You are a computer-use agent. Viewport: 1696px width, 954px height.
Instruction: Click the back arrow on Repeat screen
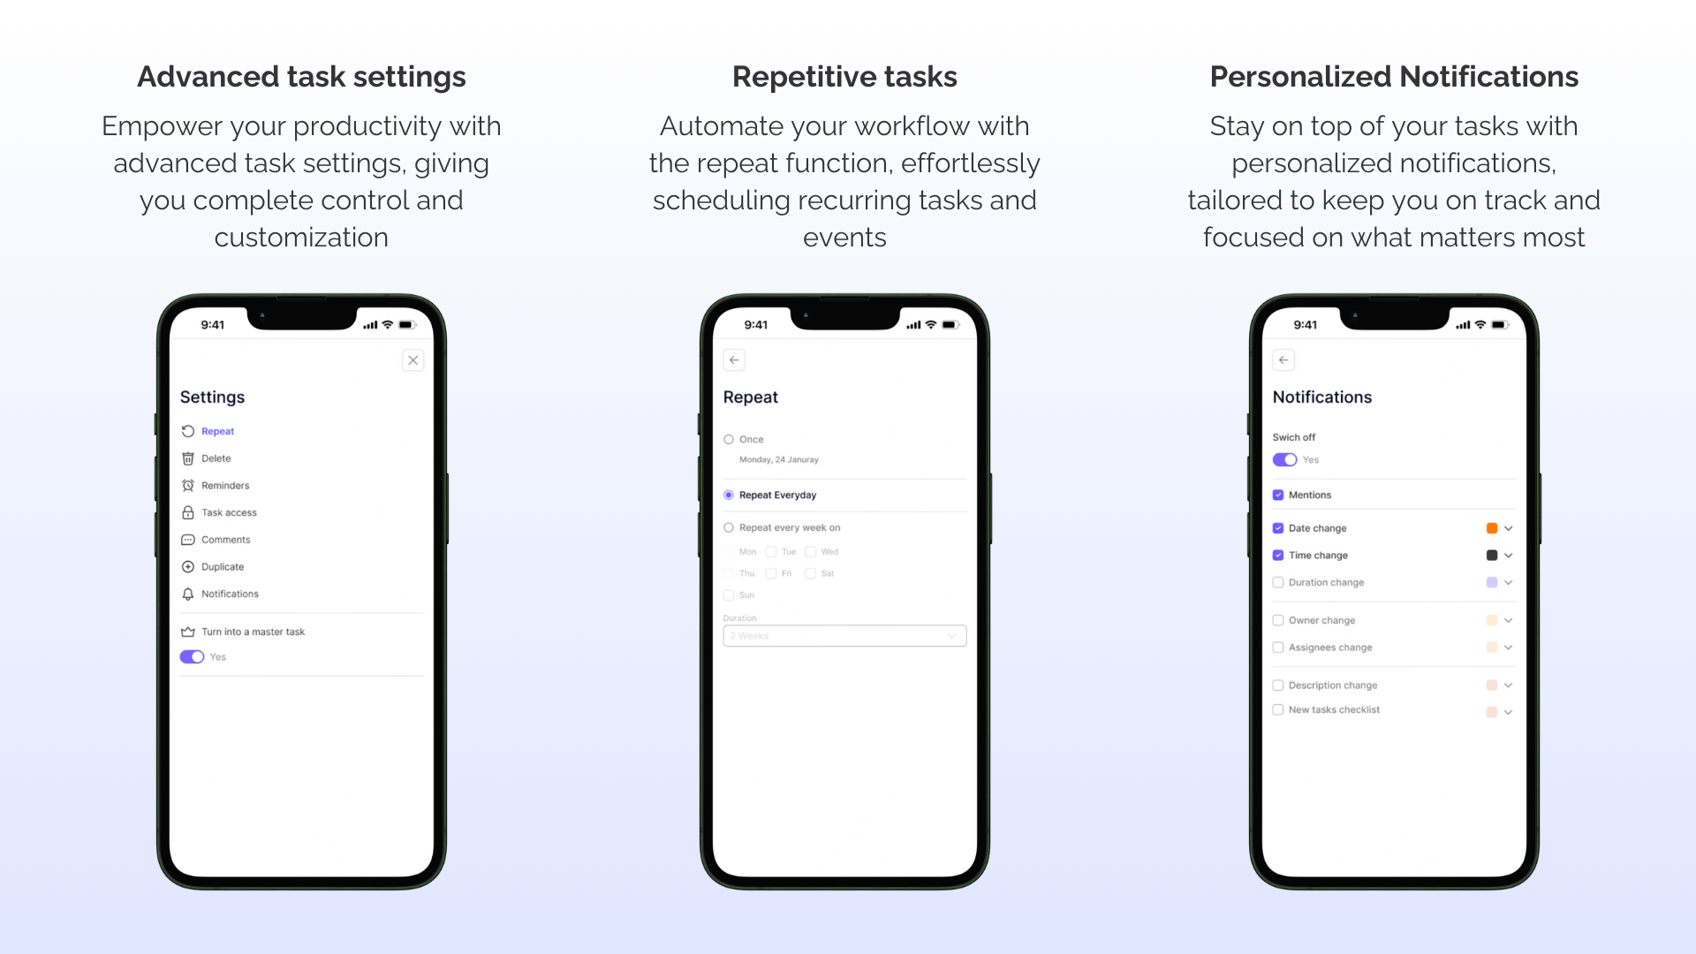point(734,360)
